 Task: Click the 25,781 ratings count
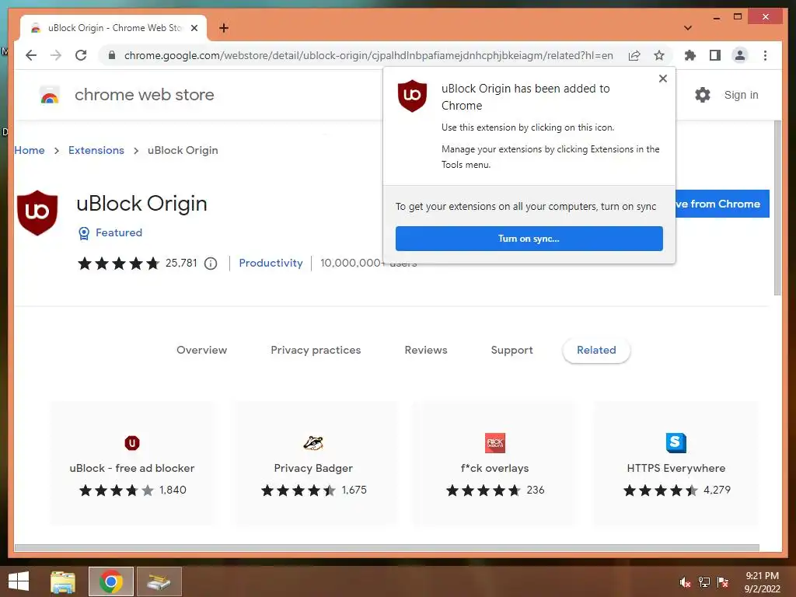pos(181,263)
